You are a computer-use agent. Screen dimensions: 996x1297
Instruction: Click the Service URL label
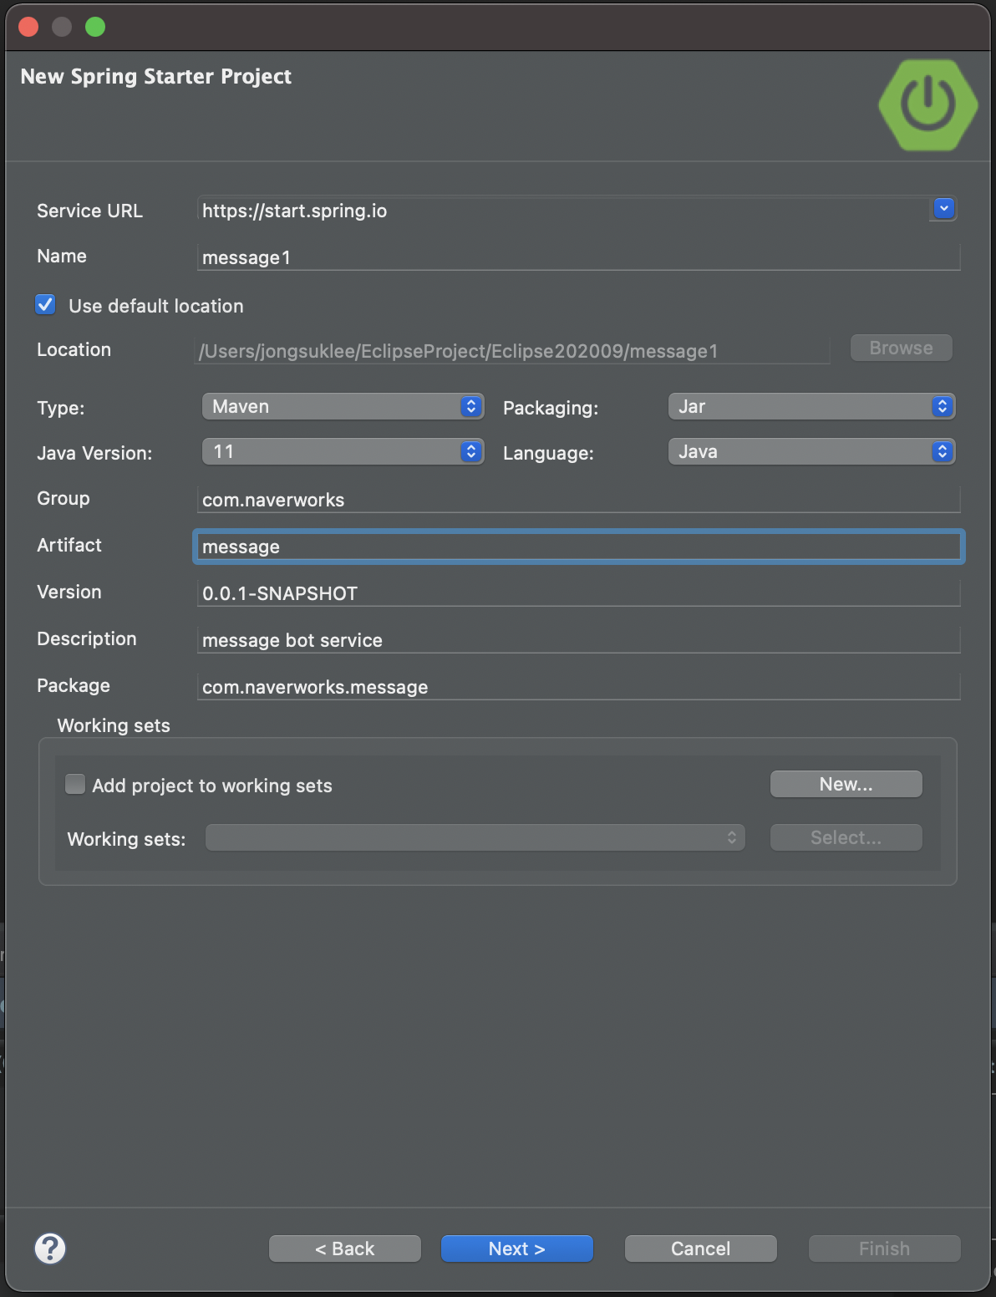(89, 211)
